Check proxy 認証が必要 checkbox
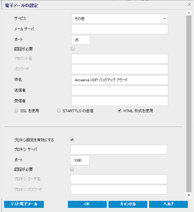This screenshot has width=194, height=212. point(72,169)
